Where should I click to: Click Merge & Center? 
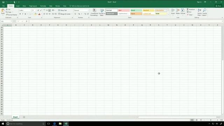[x=64, y=14]
